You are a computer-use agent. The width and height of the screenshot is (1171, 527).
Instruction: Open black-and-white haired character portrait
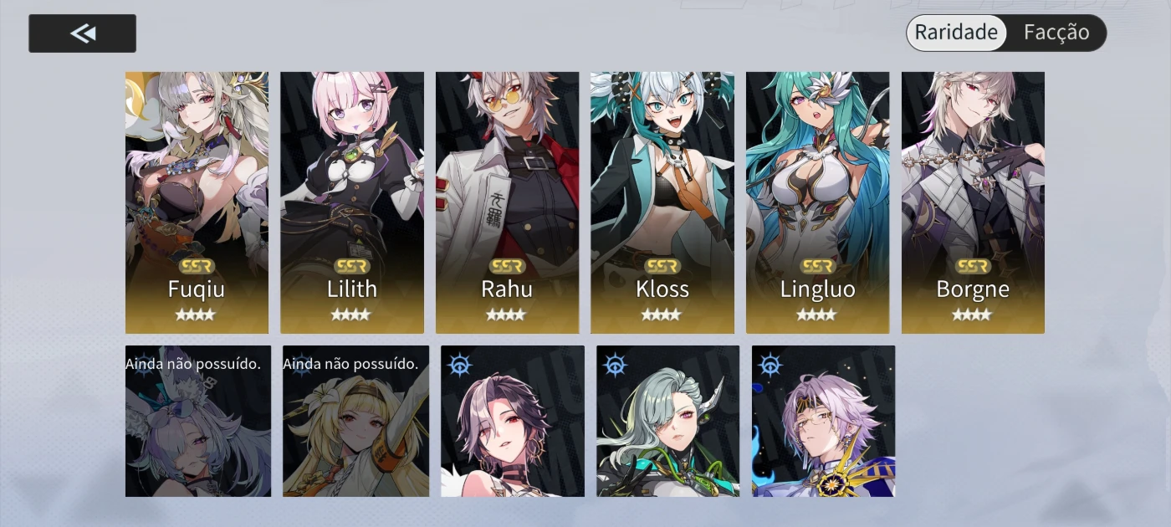(513, 421)
